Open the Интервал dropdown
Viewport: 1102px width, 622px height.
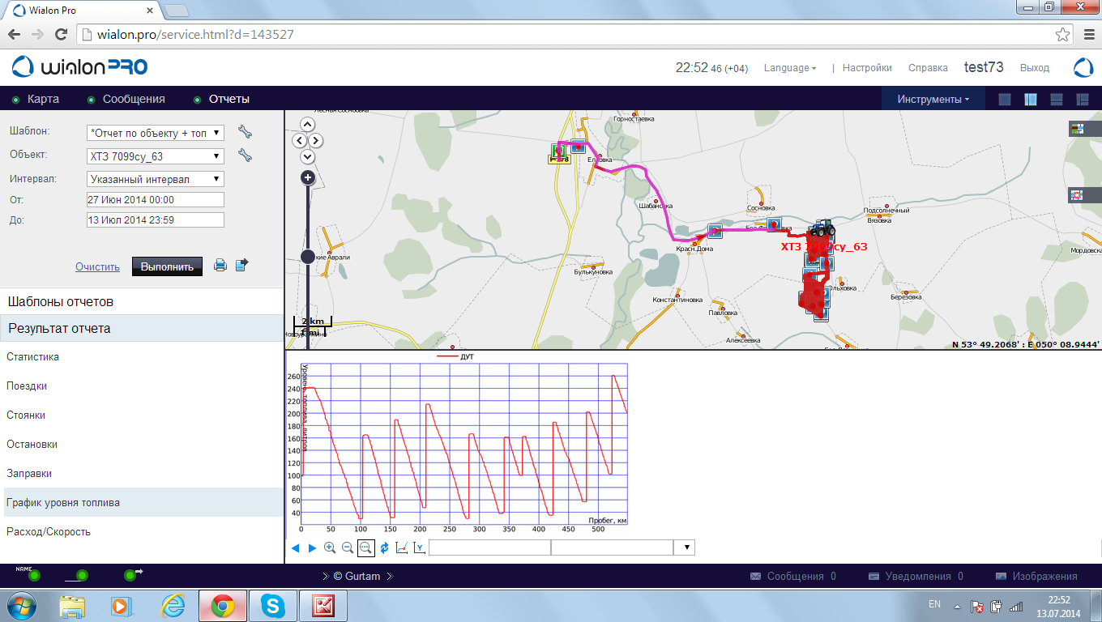pyautogui.click(x=155, y=179)
